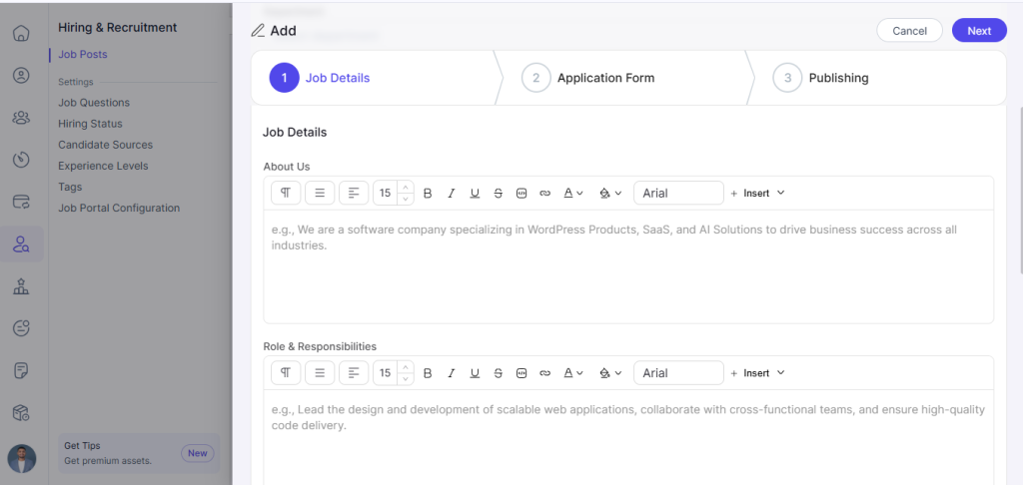Open text alignment in Role & Responsibilities toolbar
The image size is (1023, 485).
click(x=354, y=373)
